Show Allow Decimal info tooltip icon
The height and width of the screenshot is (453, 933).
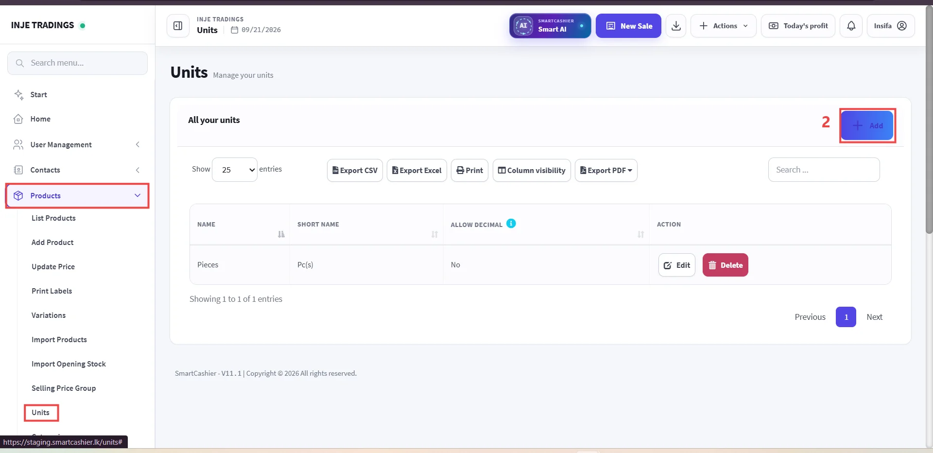(511, 224)
